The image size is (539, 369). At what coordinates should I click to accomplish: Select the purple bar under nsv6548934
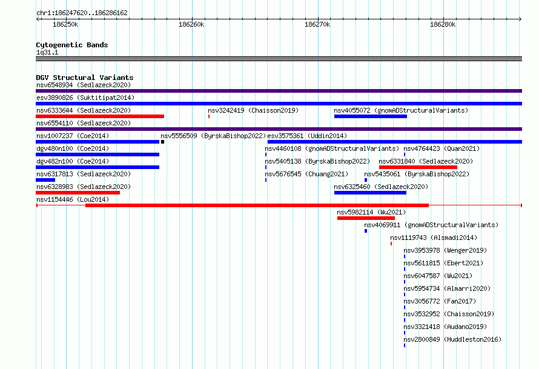[x=279, y=91]
